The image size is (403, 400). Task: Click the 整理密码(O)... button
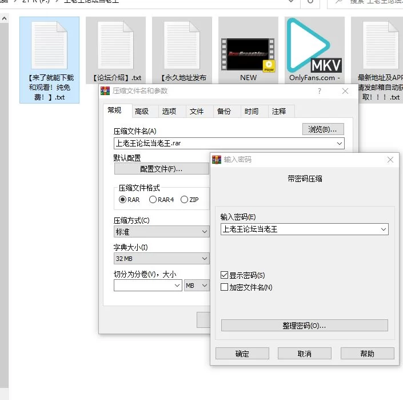pyautogui.click(x=305, y=326)
